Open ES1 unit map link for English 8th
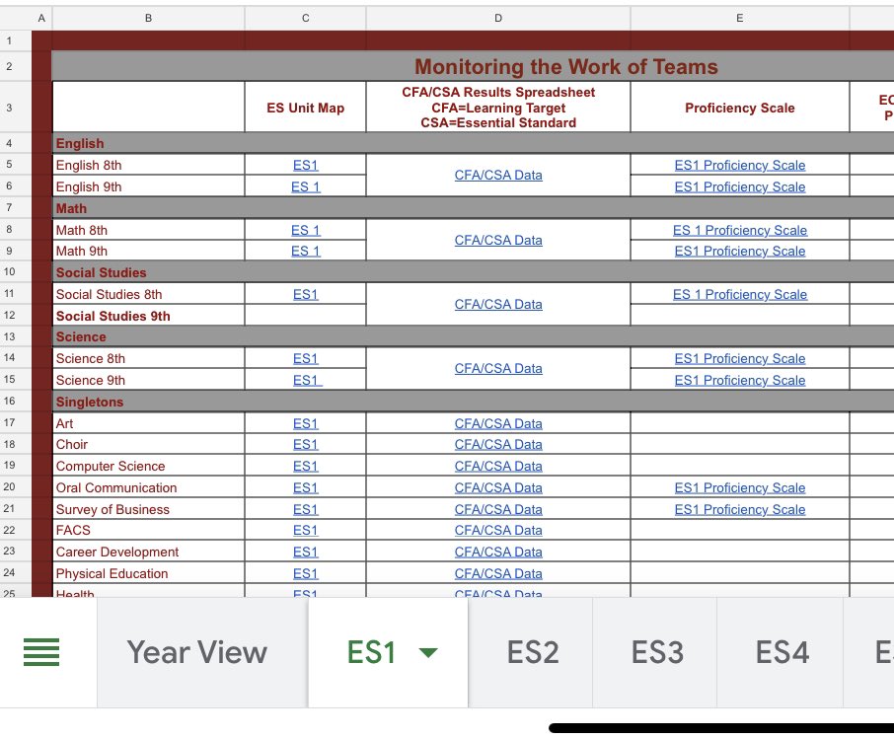Screen dimensions: 894x738 click(306, 166)
